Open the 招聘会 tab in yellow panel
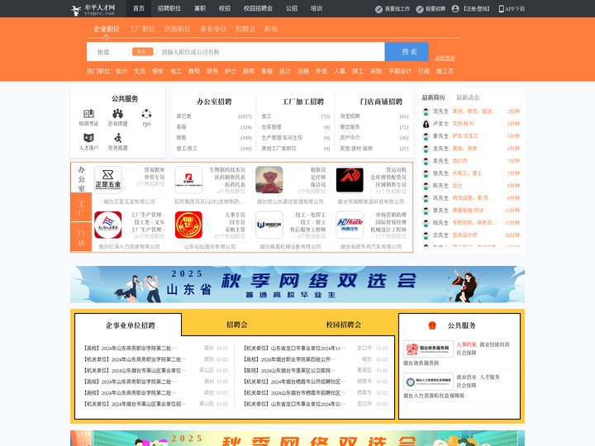595x446 pixels. pyautogui.click(x=237, y=325)
